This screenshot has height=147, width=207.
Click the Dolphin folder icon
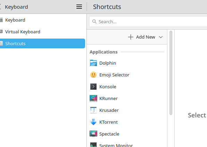click(93, 63)
